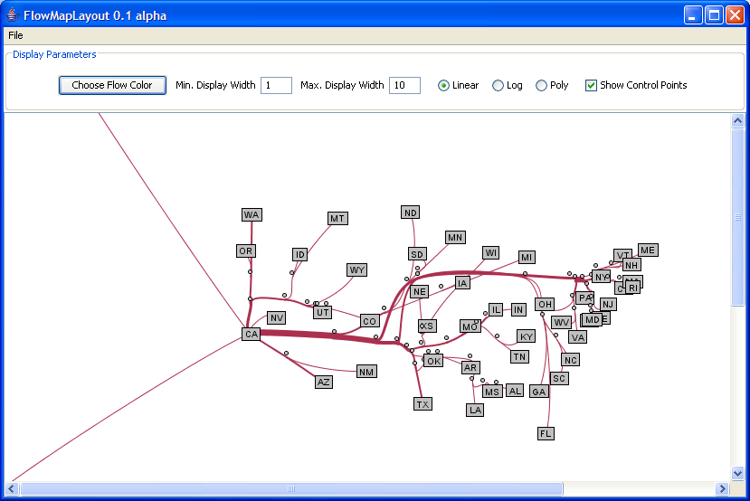The width and height of the screenshot is (750, 501).
Task: Click the AZ node label
Action: point(323,382)
